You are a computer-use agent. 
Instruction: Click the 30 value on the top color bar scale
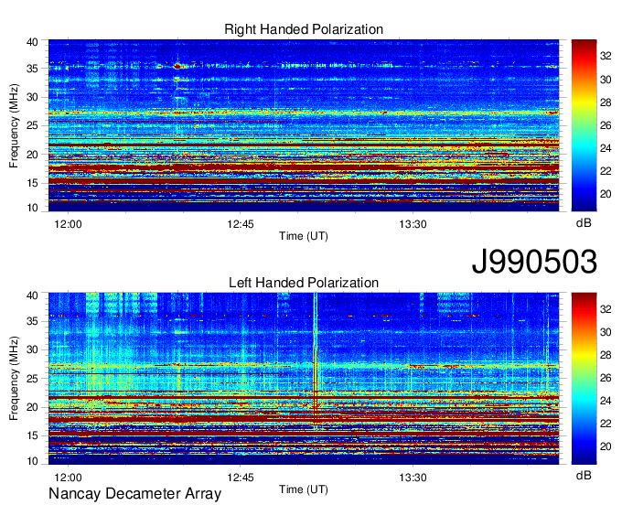[x=606, y=80]
